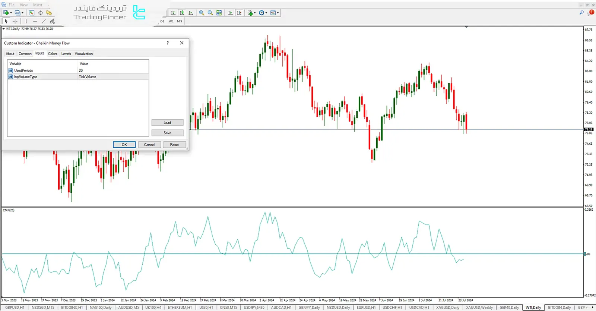Expand the indicators list dropdown arrow

255,13
